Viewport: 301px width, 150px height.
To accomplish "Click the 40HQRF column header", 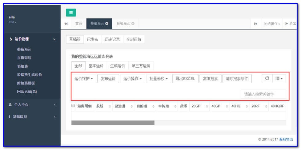I will tap(277, 106).
